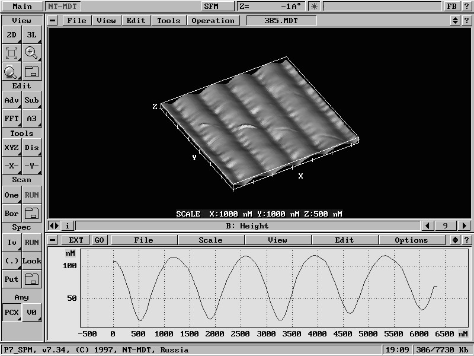Select the -X- section tool
This screenshot has width=474, height=356.
point(11,166)
